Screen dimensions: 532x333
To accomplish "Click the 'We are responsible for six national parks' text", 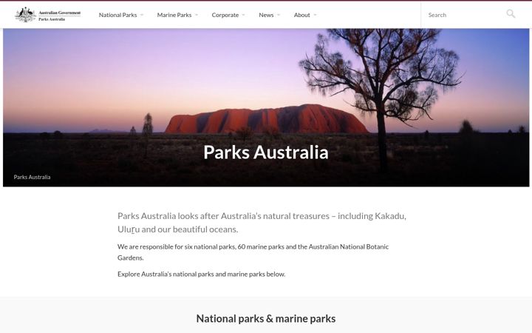I will (253, 252).
